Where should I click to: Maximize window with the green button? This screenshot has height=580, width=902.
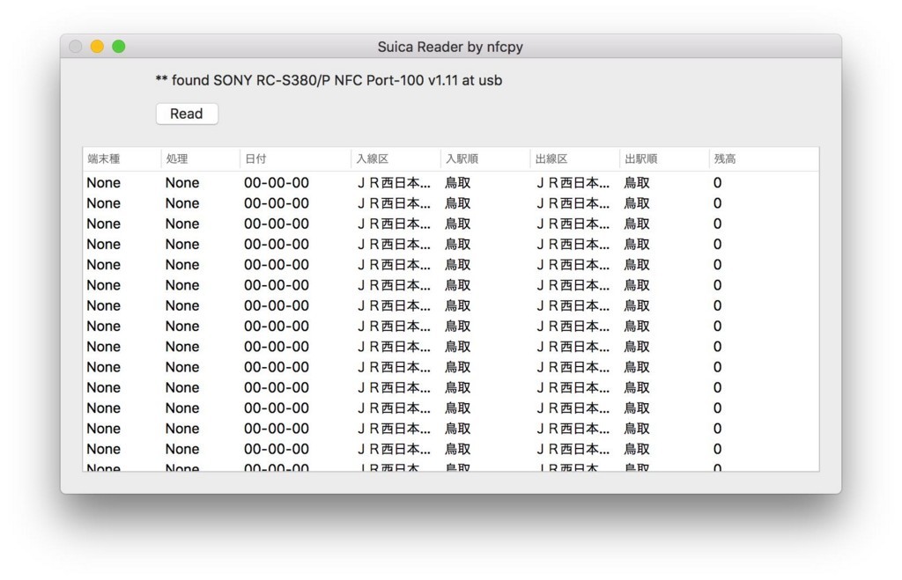(119, 47)
